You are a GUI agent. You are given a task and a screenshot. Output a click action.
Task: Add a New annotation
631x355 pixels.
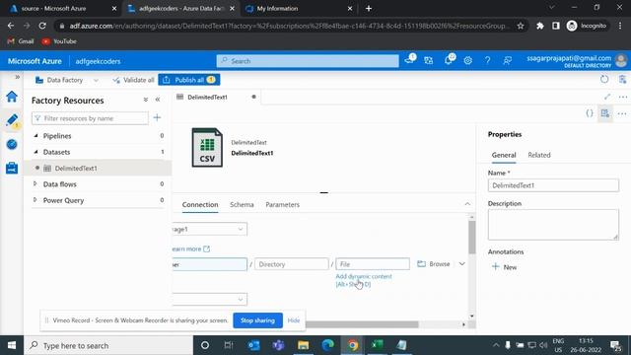click(505, 267)
